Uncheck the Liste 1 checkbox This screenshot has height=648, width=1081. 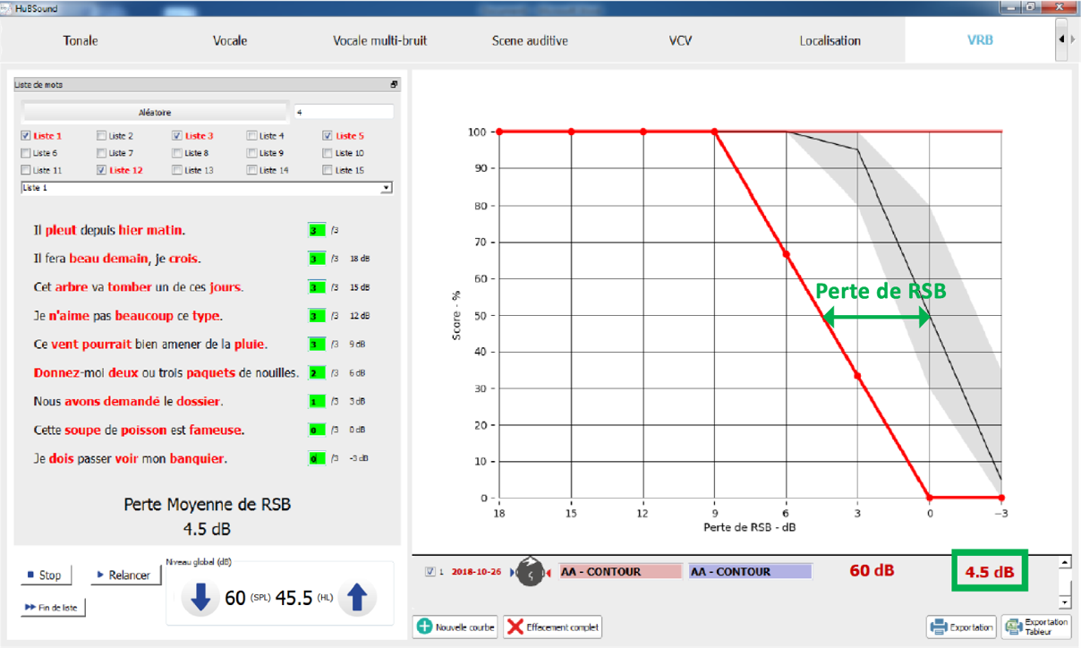(x=26, y=136)
